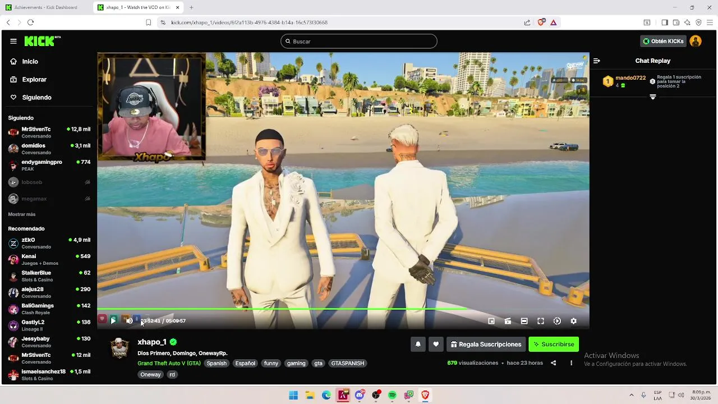Open the three-dot more options menu

pos(571,363)
